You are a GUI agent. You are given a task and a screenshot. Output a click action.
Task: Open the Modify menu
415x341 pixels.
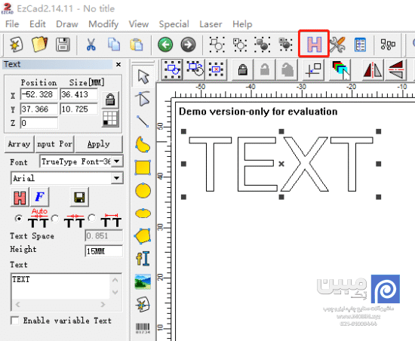103,24
